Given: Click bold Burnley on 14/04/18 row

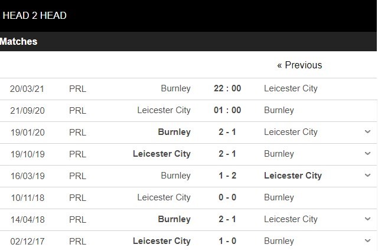Looking at the screenshot, I should point(174,219).
